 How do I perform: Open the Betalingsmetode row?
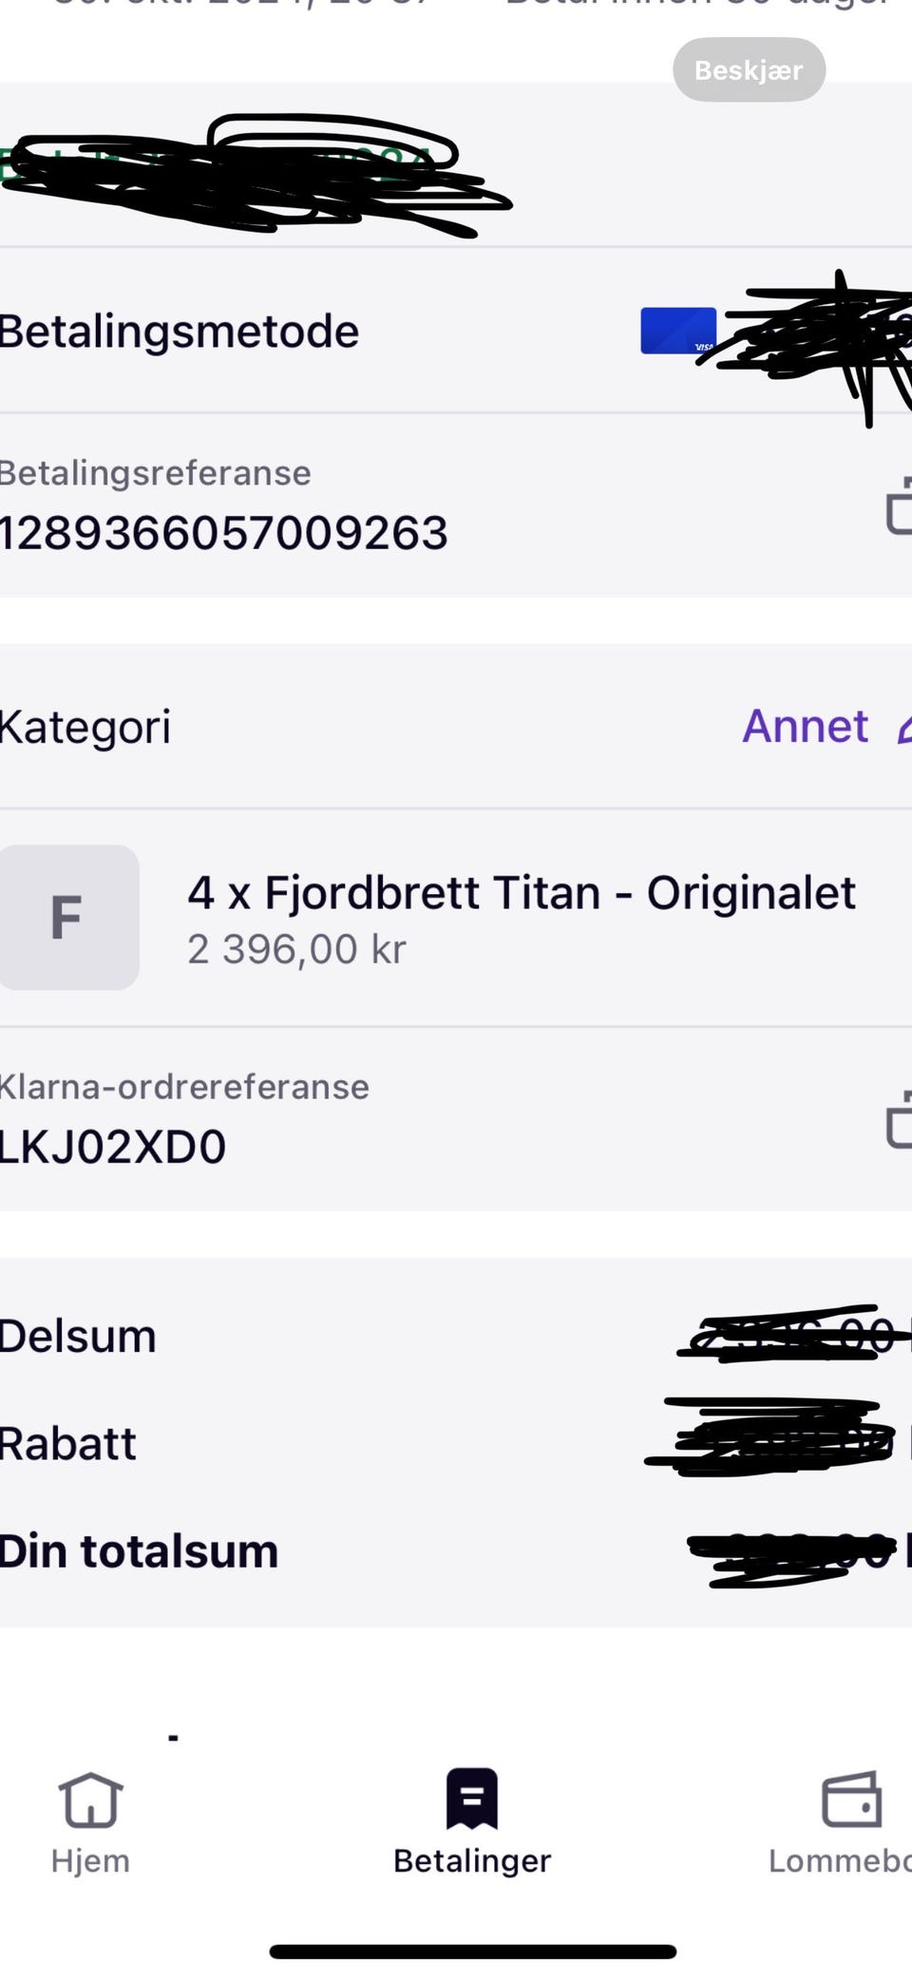pyautogui.click(x=456, y=331)
